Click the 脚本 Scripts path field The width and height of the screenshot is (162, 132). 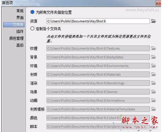point(98,127)
